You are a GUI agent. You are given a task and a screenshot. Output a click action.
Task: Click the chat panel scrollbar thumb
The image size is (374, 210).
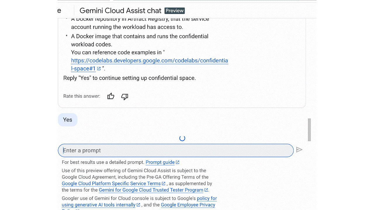coord(309,130)
